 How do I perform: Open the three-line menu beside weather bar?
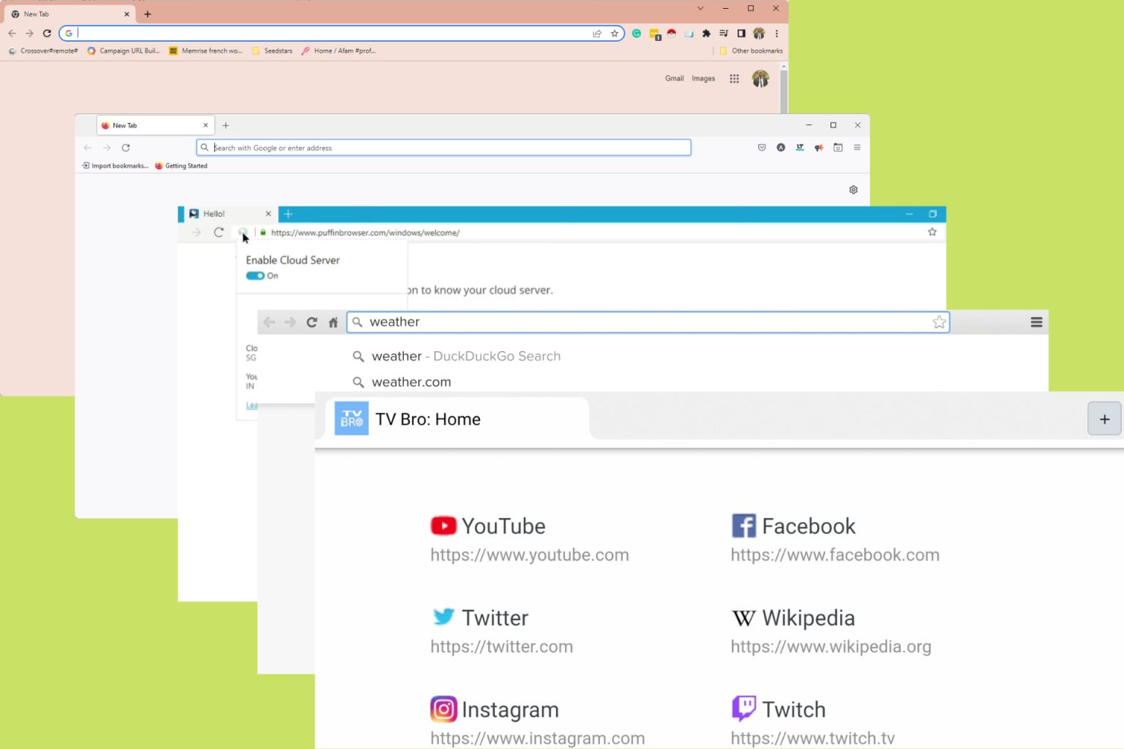point(1036,323)
